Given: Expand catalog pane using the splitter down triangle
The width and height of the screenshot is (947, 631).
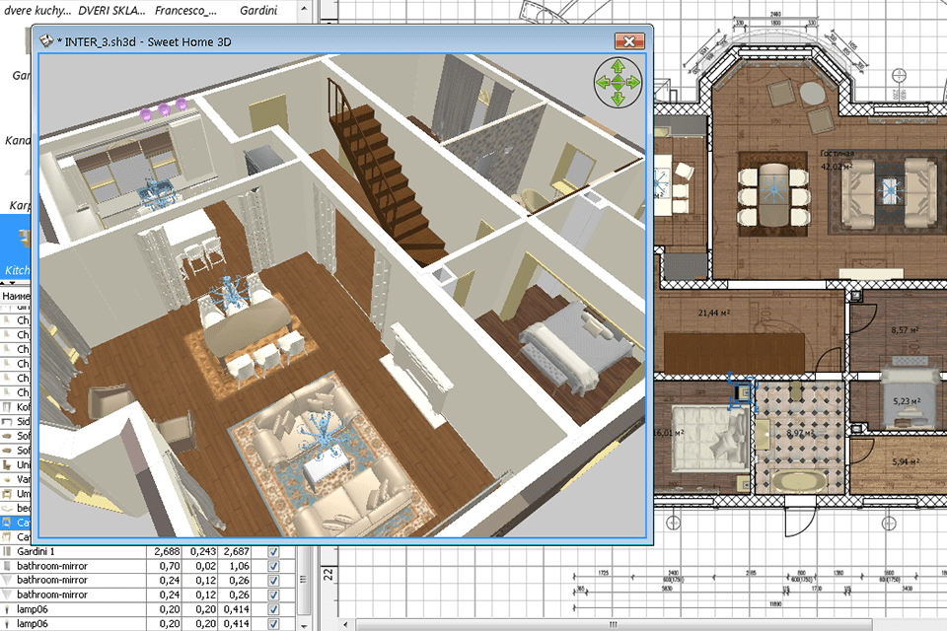Looking at the screenshot, I should point(13,282).
